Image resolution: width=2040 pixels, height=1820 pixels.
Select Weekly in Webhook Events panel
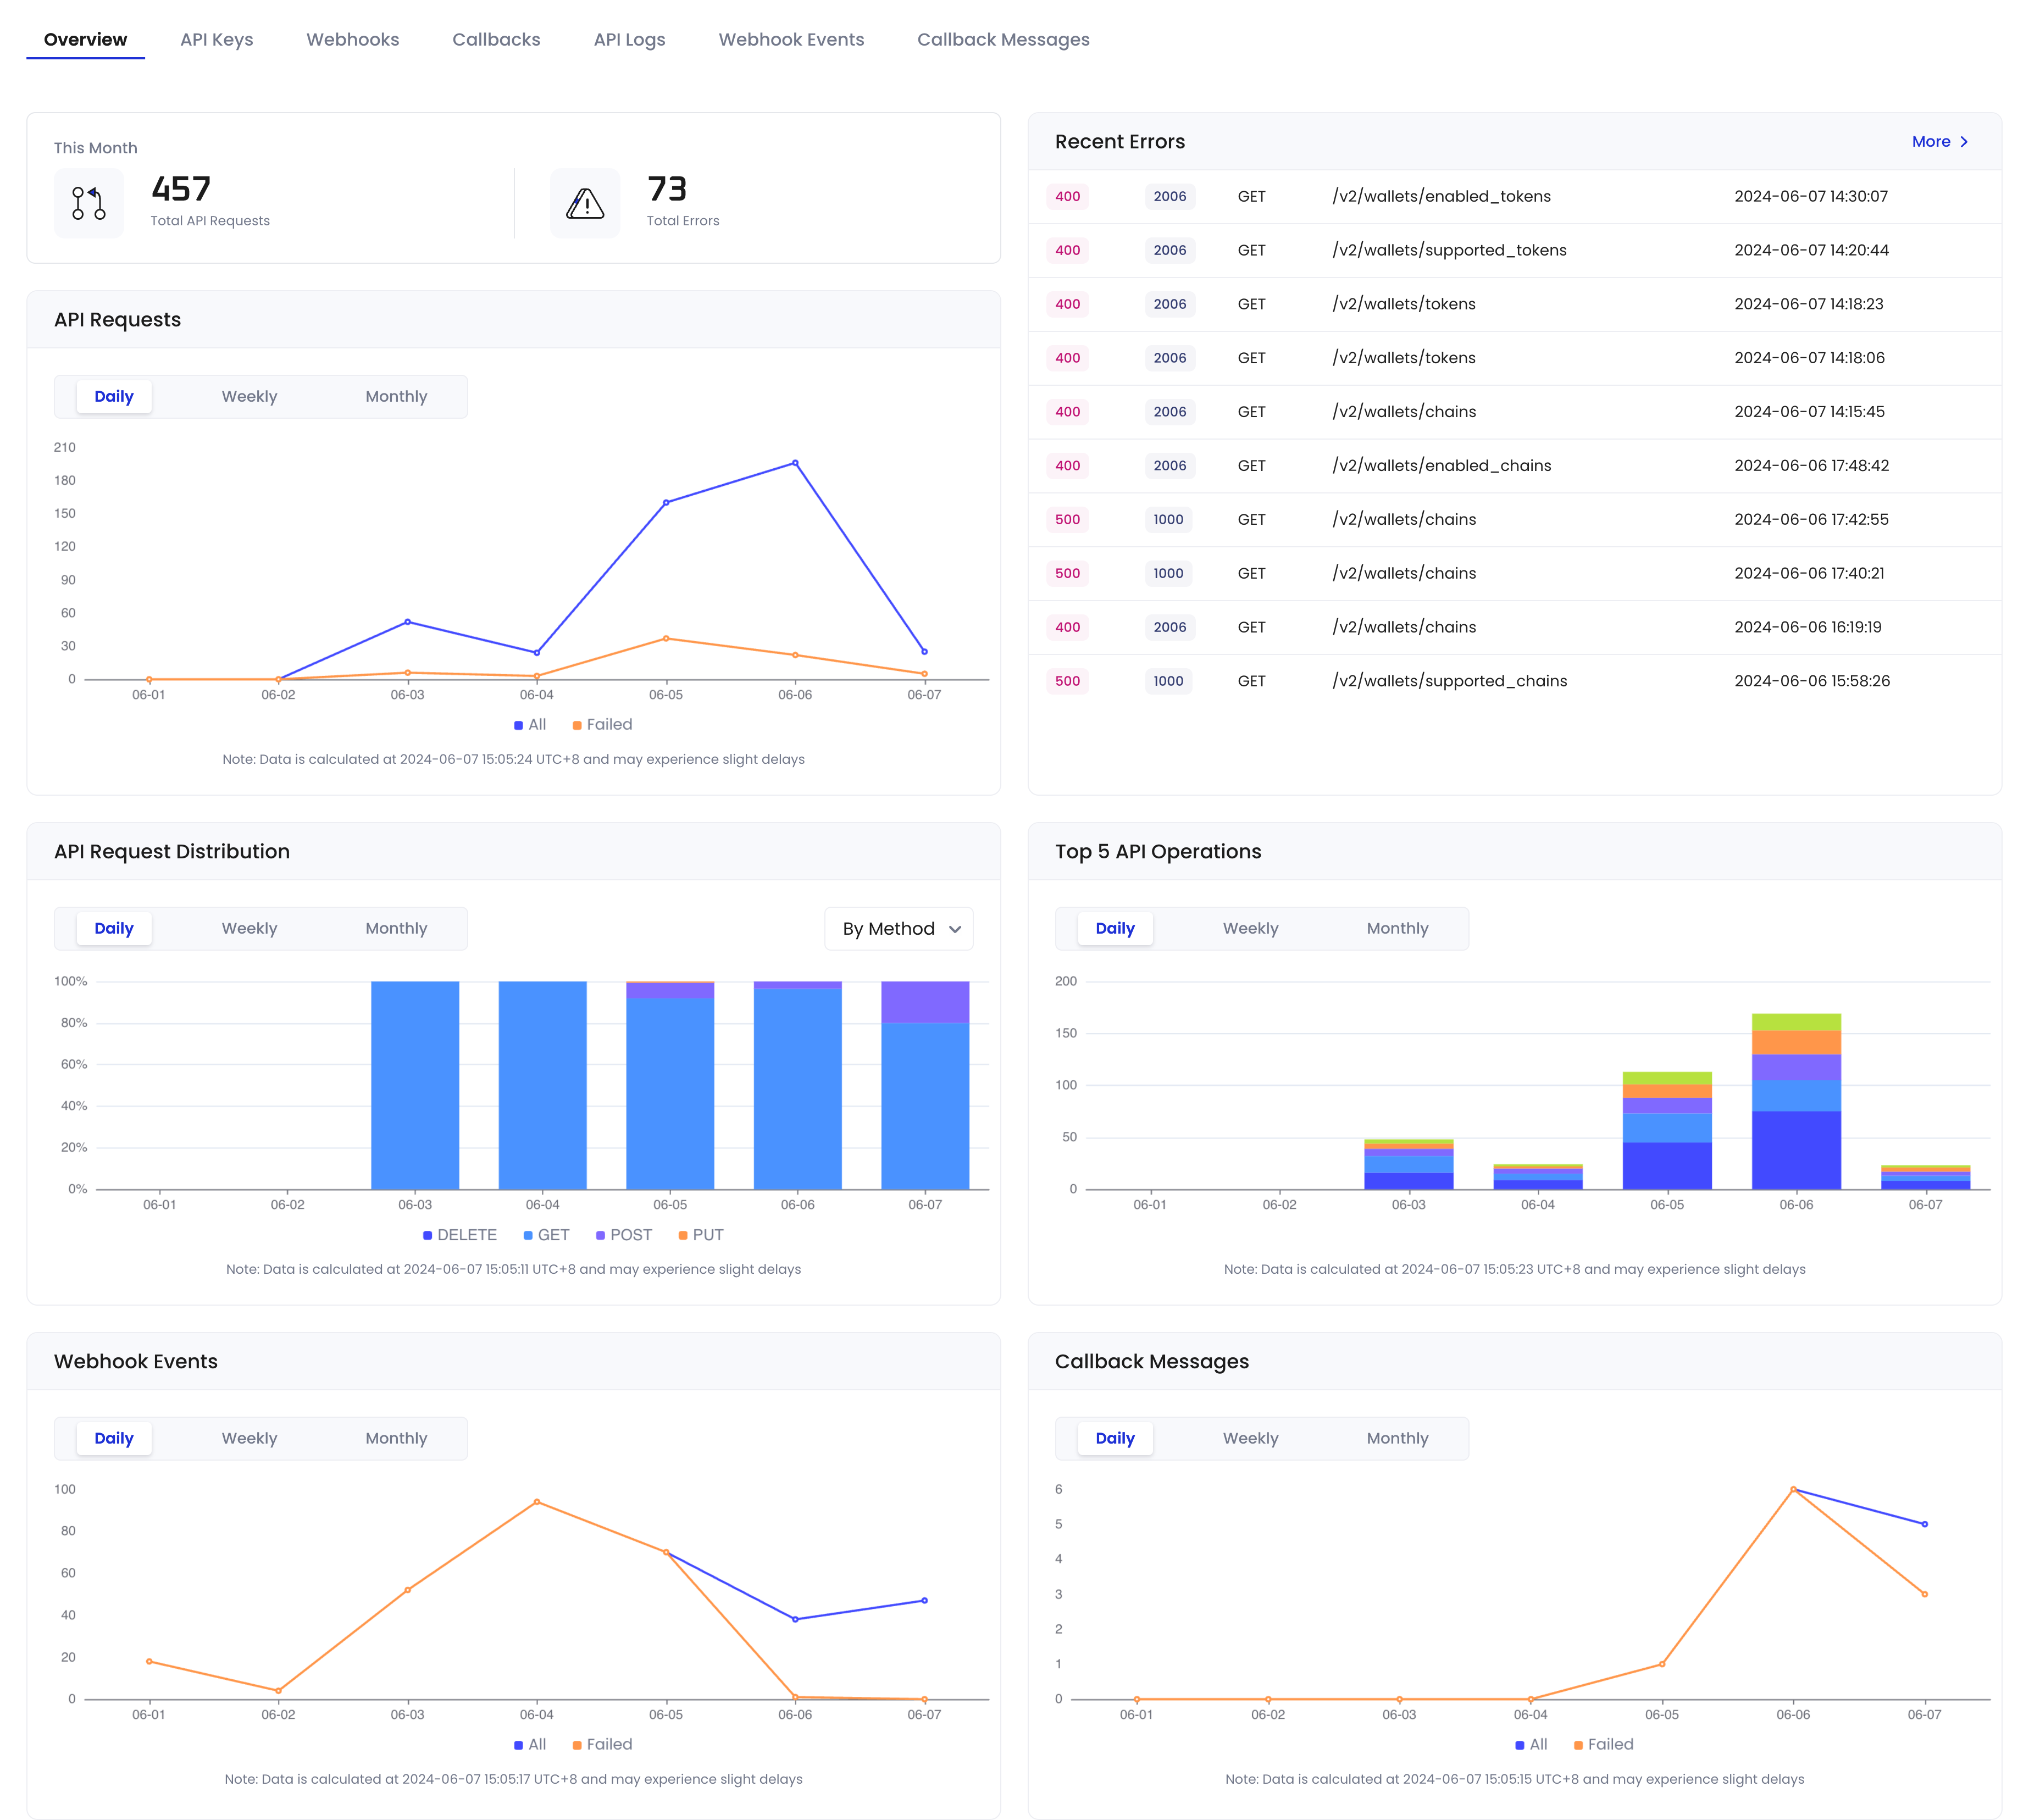tap(250, 1439)
